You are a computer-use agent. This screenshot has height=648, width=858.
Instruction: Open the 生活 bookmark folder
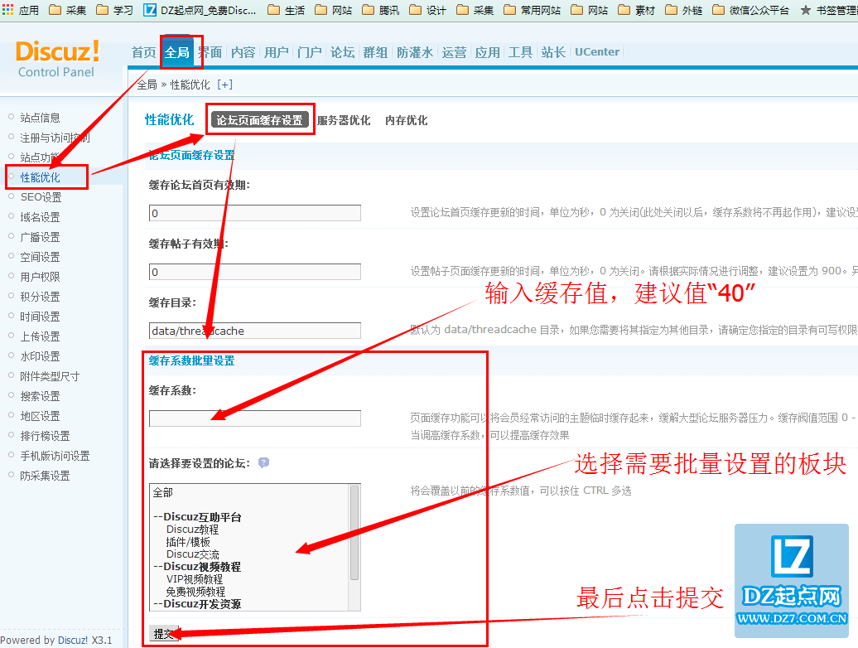coord(287,10)
